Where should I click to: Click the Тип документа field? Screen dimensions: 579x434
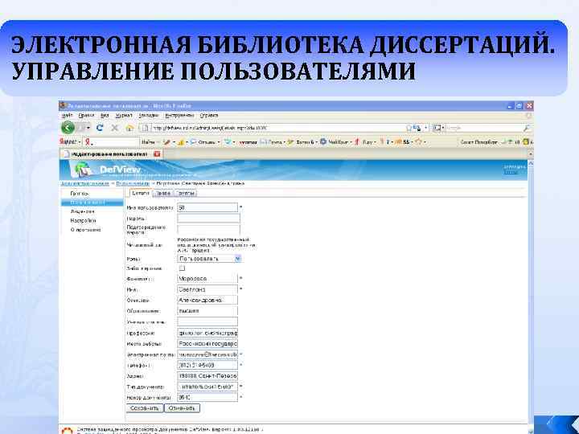click(207, 387)
